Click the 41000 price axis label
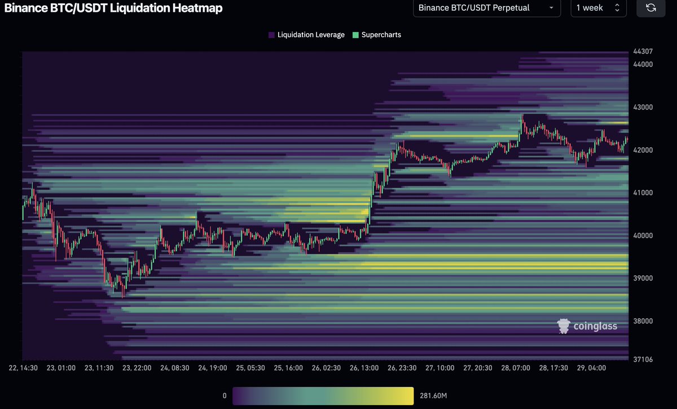677x409 pixels. (643, 193)
